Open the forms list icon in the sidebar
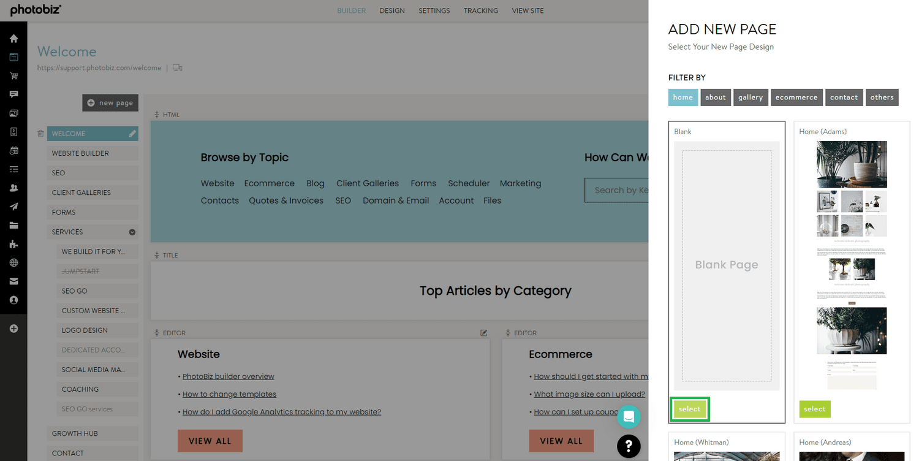Image resolution: width=919 pixels, height=461 pixels. pos(13,169)
